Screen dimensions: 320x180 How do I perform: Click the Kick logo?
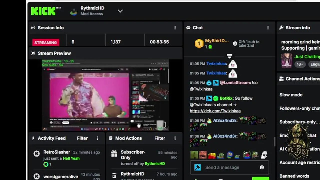click(43, 11)
